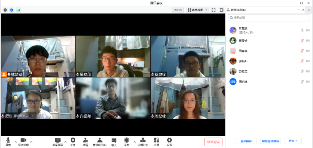Enter full screen mode
The width and height of the screenshot is (313, 148).
(214, 10)
